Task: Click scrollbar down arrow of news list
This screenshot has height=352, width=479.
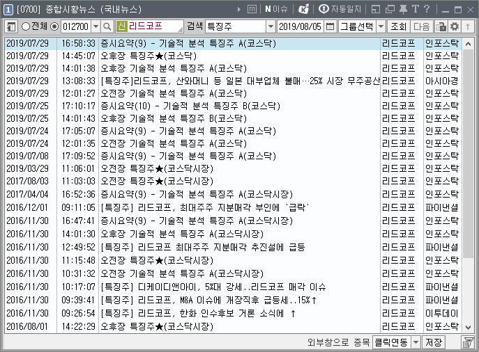Action: [468, 328]
